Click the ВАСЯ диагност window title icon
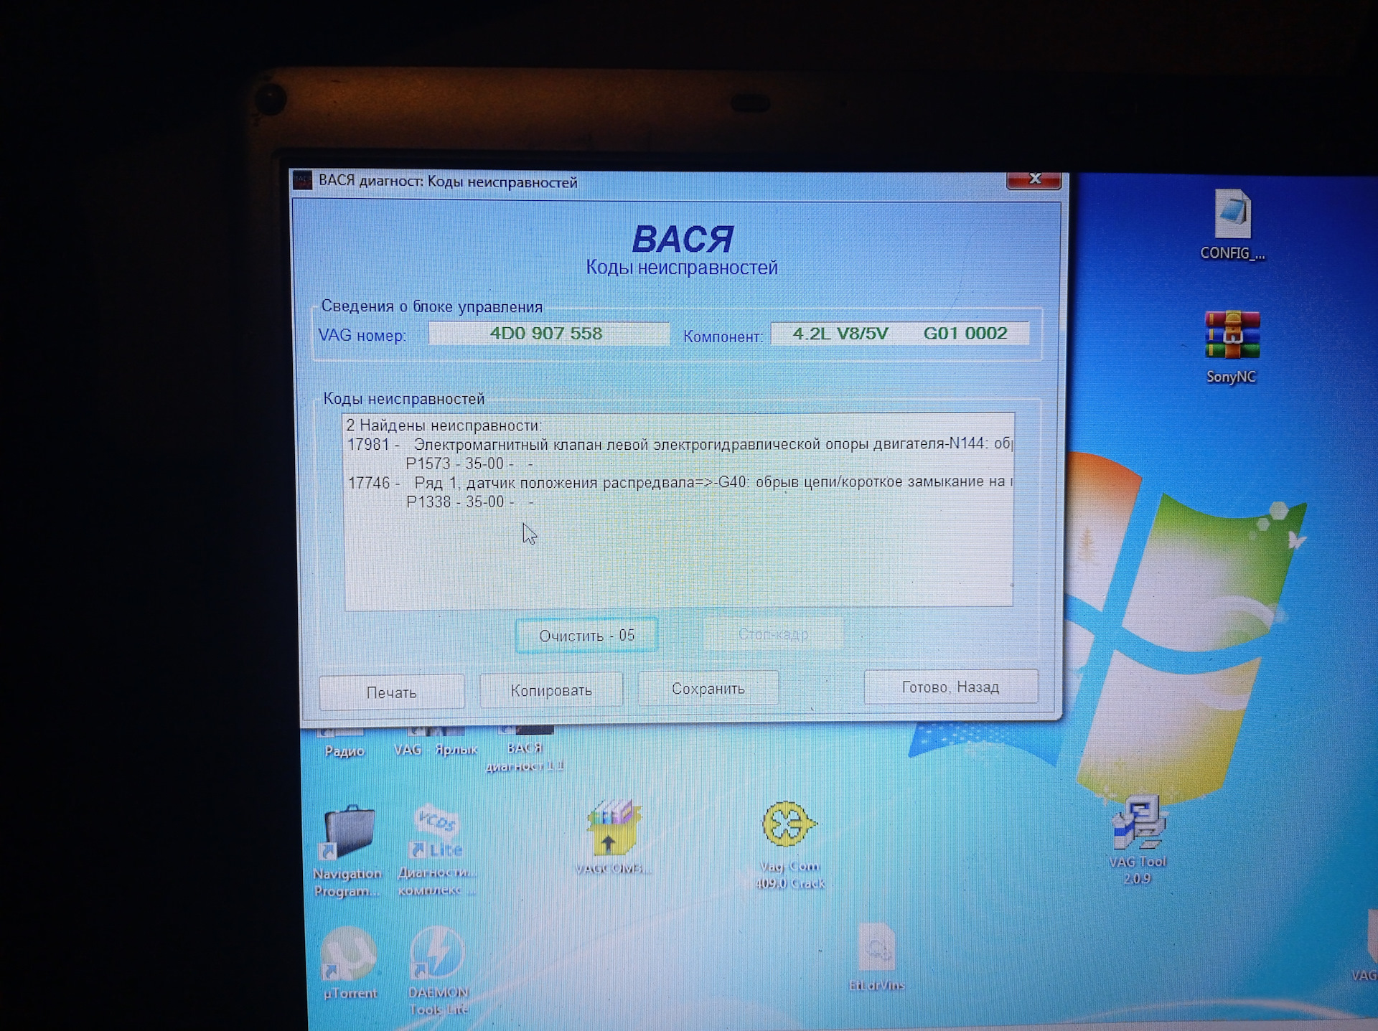Viewport: 1378px width, 1031px height. (303, 181)
